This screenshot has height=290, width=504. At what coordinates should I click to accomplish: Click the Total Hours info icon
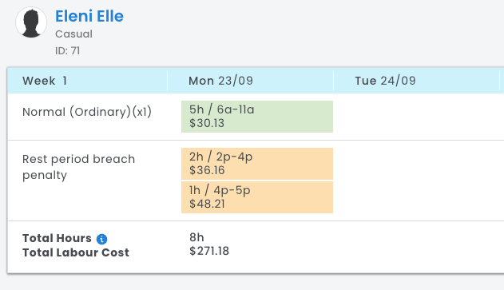[x=102, y=239]
